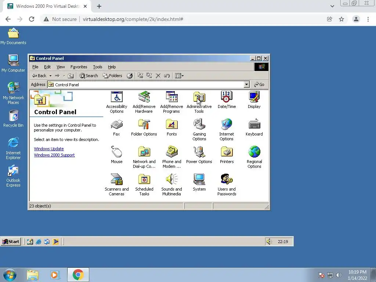Open Phone and Modem options icon
Viewport: 376px width, 282px height.
coord(172,157)
